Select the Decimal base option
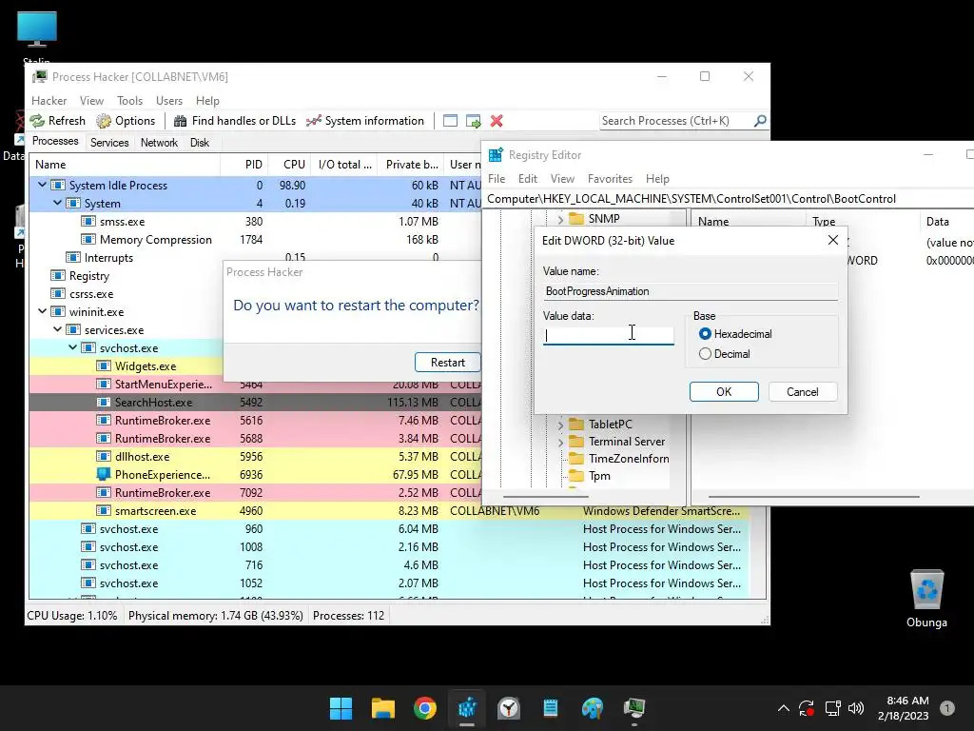Viewport: 974px width, 731px height. coord(705,354)
